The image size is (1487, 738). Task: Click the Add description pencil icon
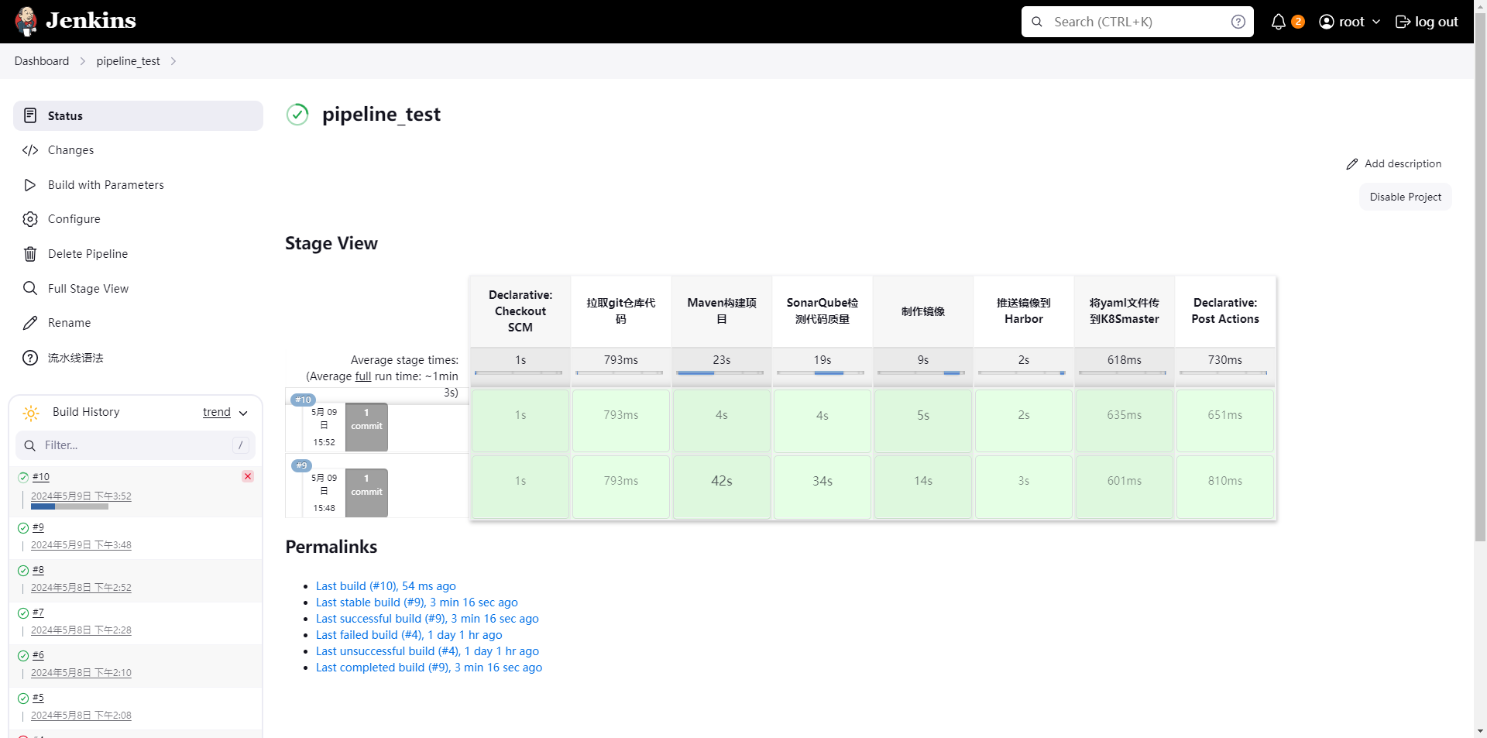pos(1352,164)
